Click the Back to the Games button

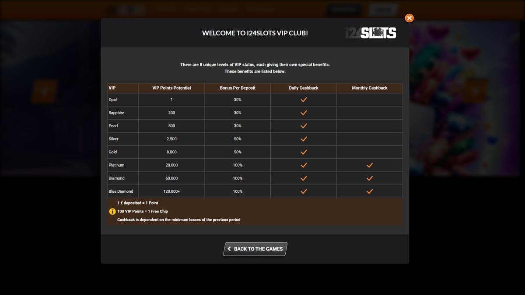tap(255, 249)
